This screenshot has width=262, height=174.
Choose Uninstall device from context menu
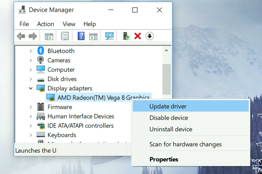pyautogui.click(x=191, y=129)
